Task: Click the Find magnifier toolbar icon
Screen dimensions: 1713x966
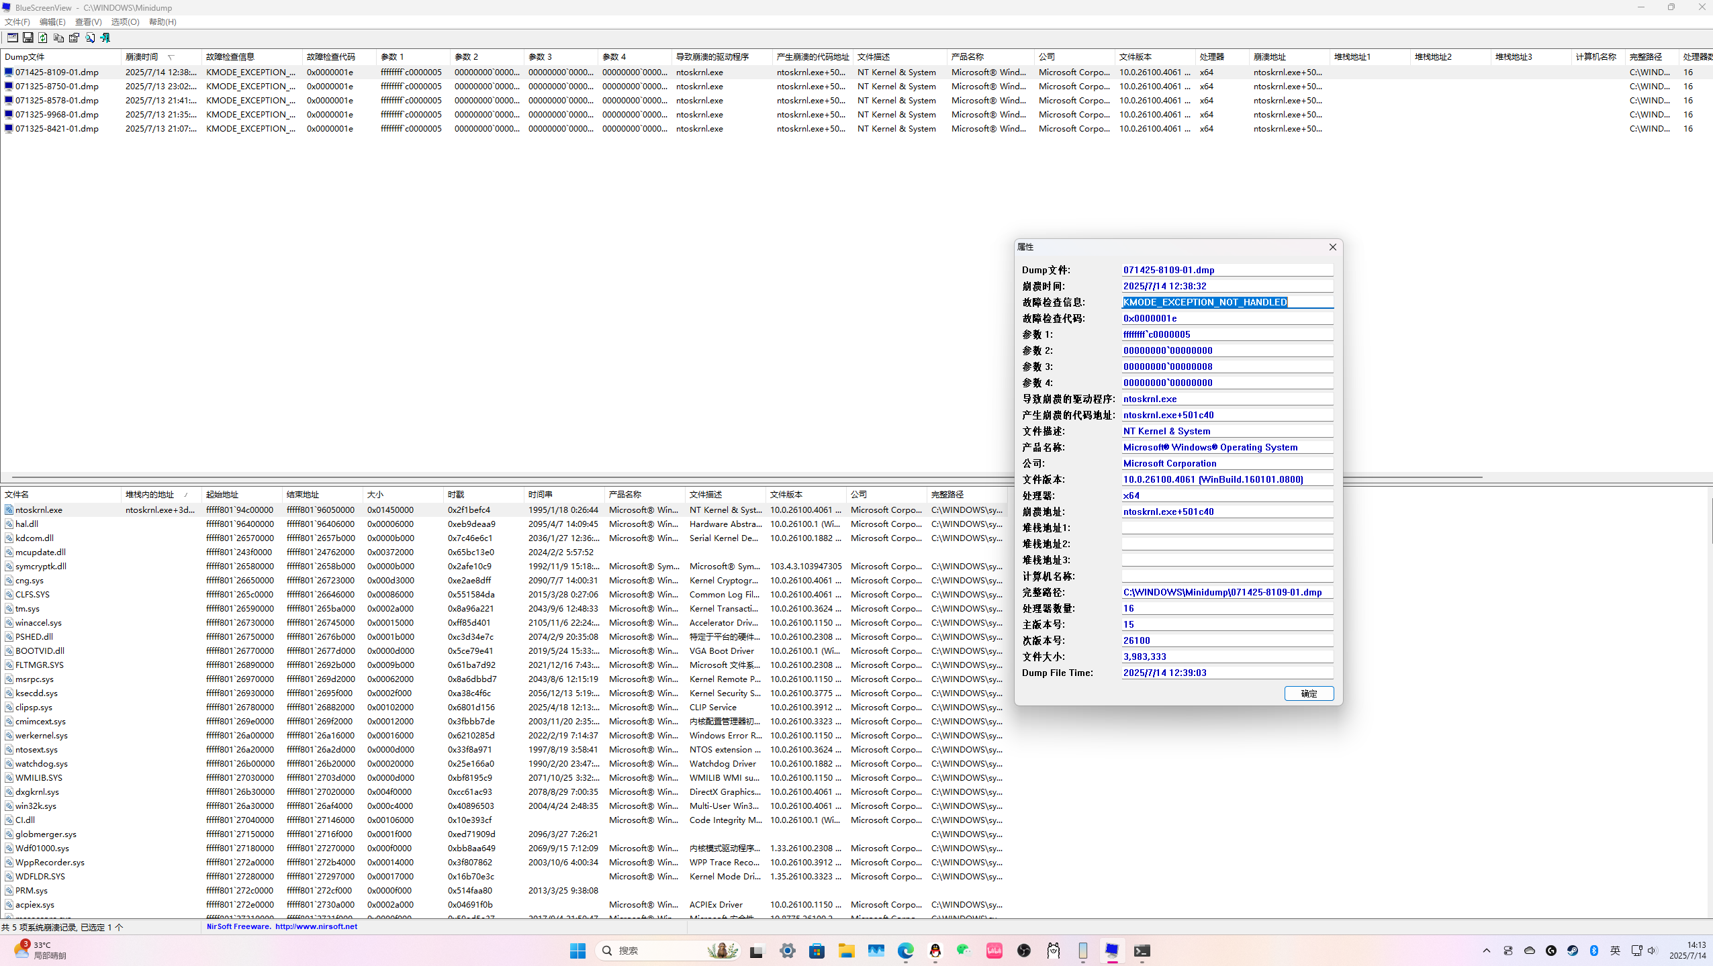Action: pos(90,38)
